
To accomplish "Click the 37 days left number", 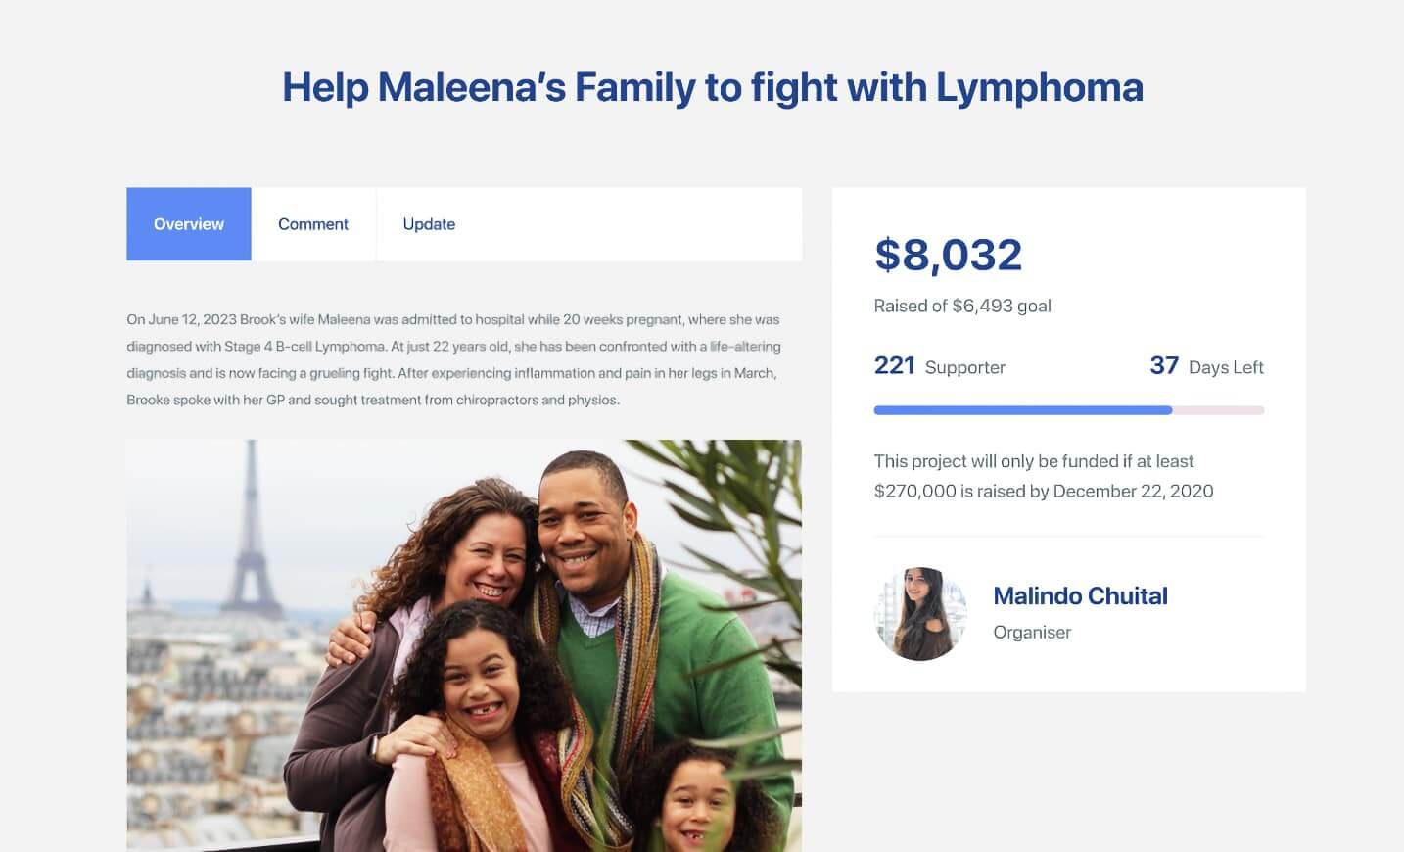I will (1163, 366).
